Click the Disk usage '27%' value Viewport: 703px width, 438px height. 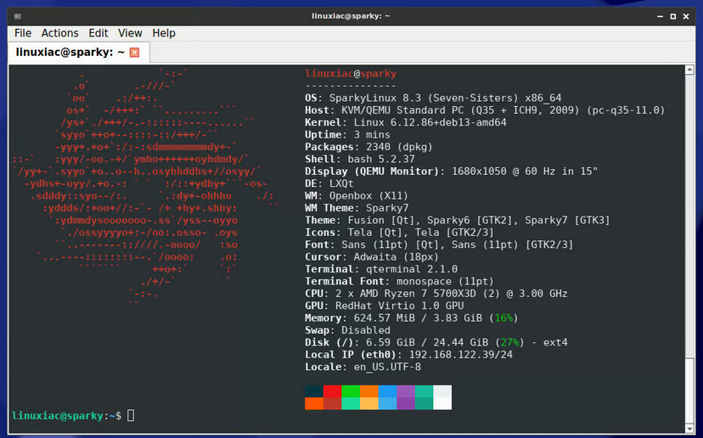click(509, 343)
